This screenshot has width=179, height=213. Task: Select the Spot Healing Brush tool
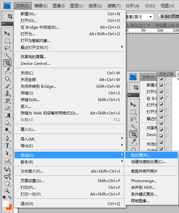point(7,79)
